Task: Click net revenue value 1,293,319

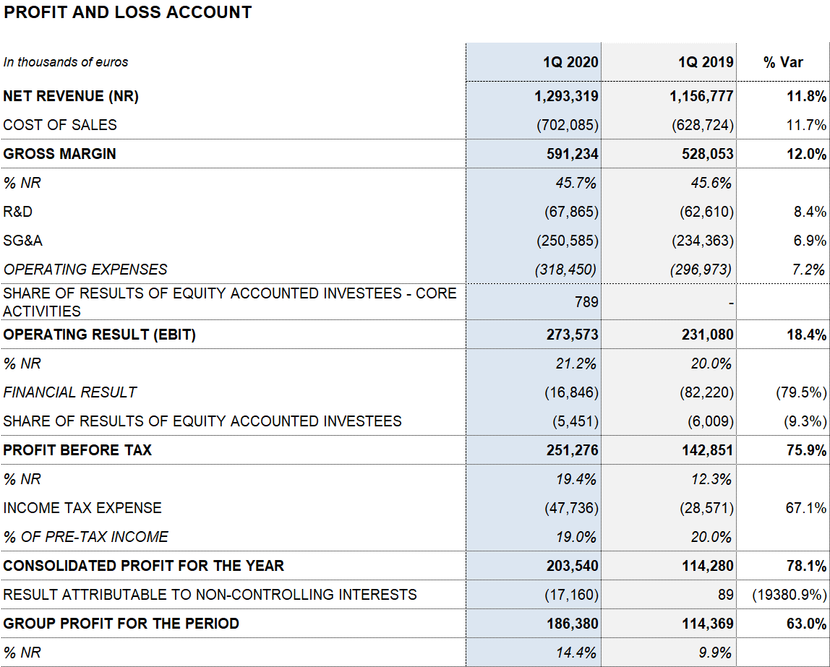Action: pos(566,96)
